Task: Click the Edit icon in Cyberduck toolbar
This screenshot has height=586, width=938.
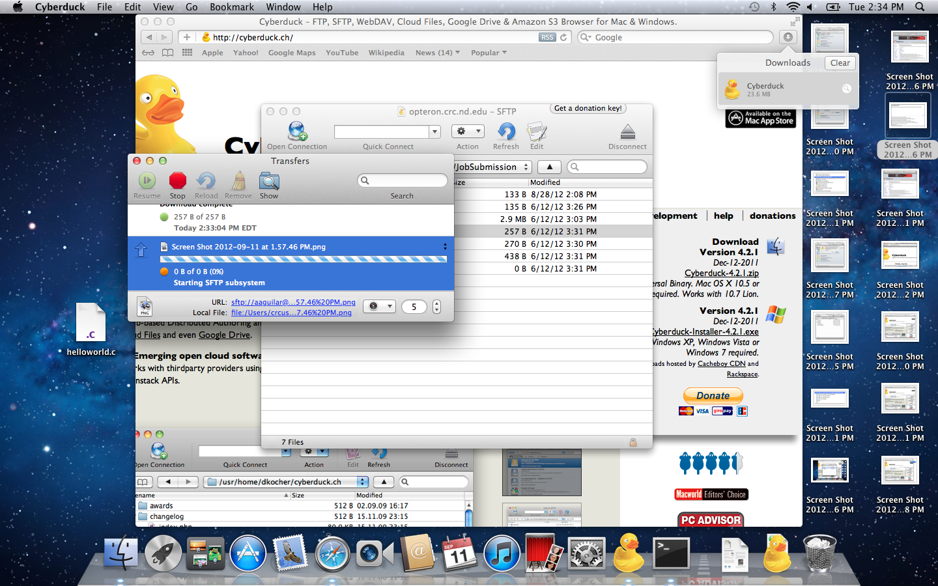Action: (x=537, y=132)
